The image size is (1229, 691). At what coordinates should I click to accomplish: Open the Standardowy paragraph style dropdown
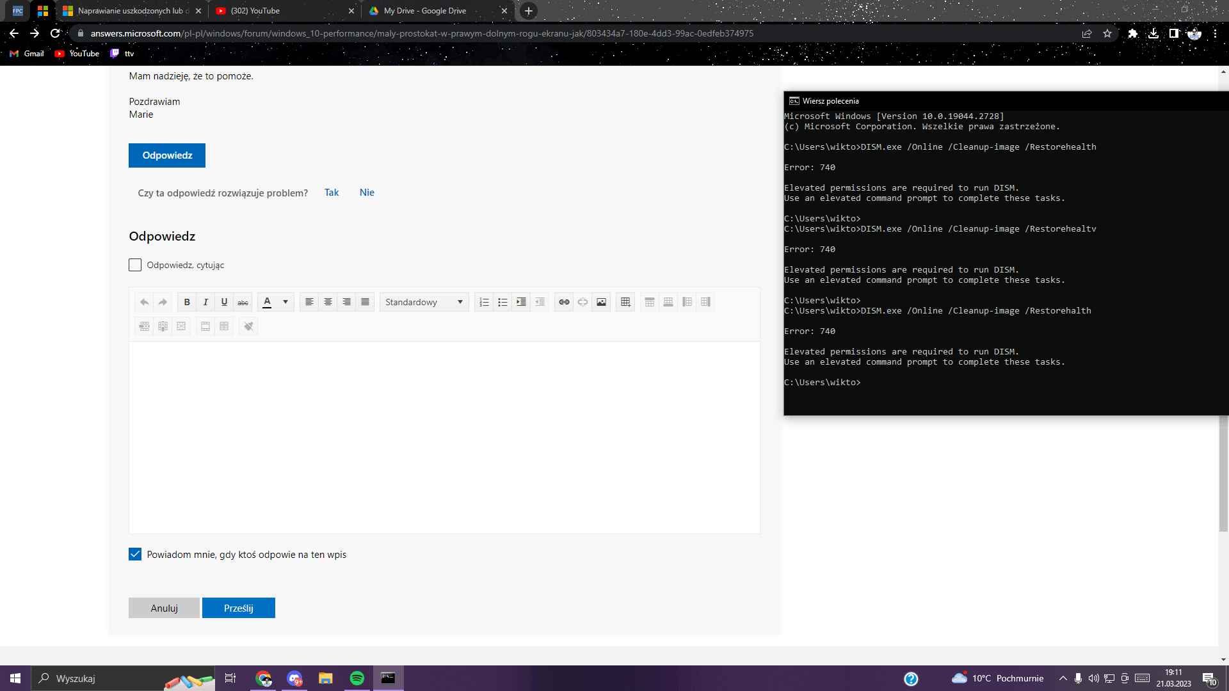pyautogui.click(x=424, y=302)
